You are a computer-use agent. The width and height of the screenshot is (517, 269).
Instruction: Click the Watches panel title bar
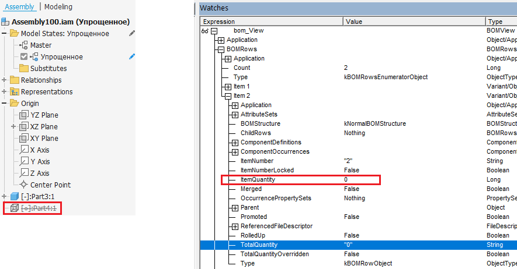tap(358, 8)
